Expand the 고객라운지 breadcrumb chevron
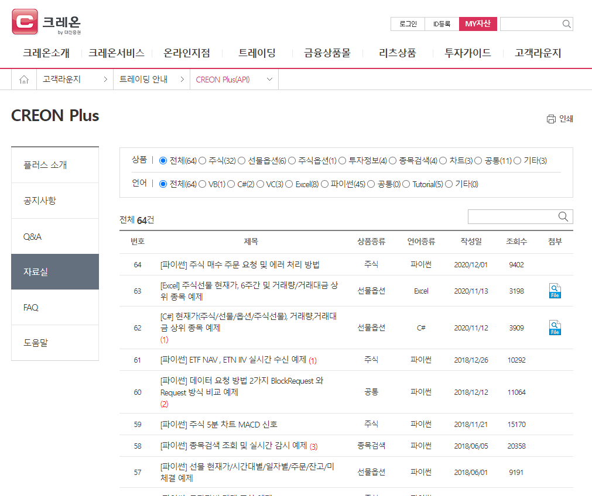 (x=105, y=80)
